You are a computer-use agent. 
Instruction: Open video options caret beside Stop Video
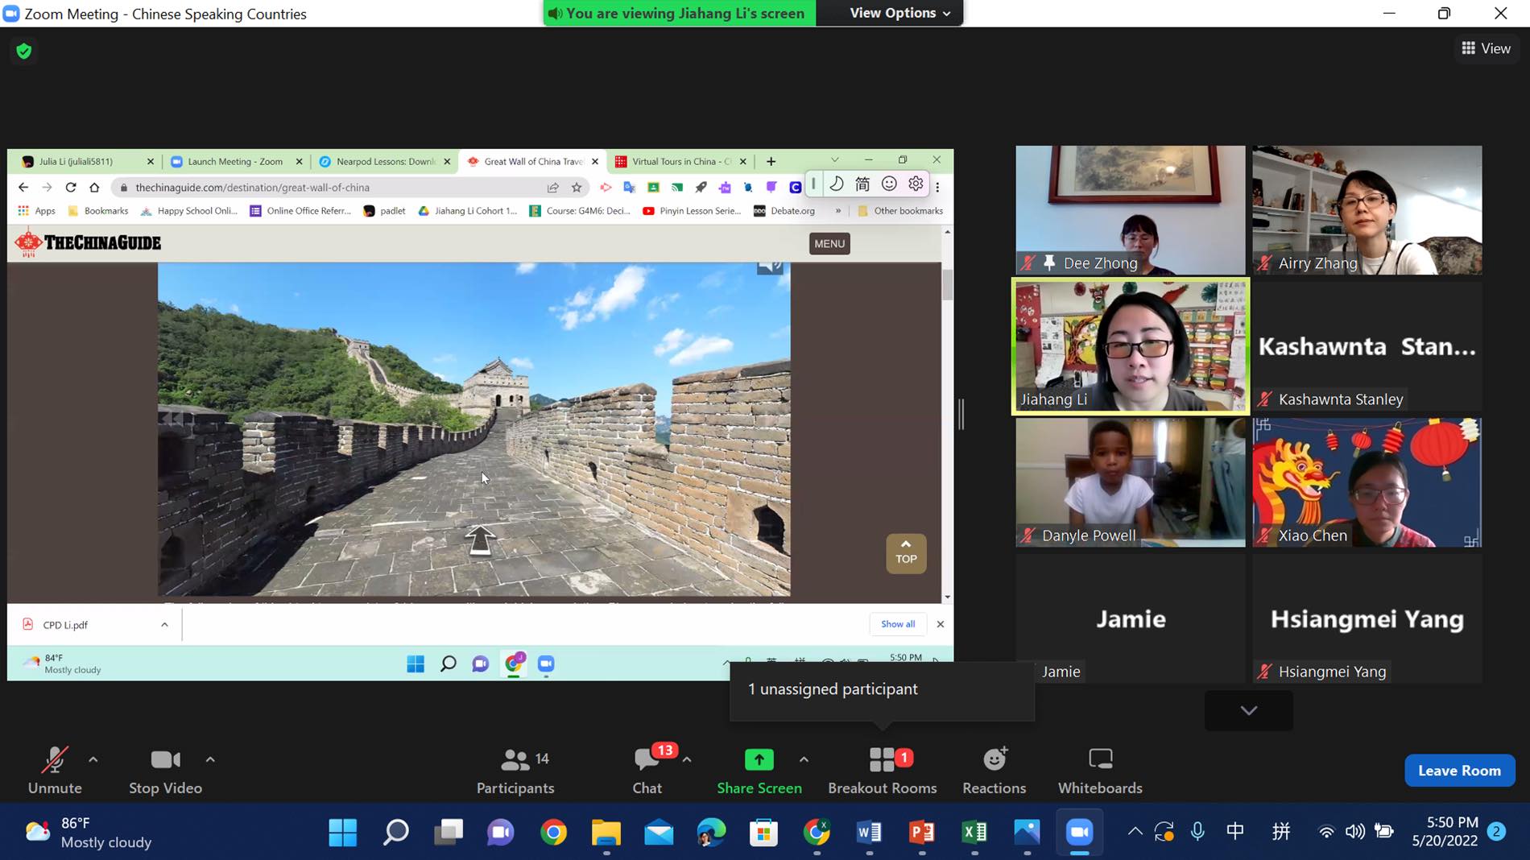point(210,759)
